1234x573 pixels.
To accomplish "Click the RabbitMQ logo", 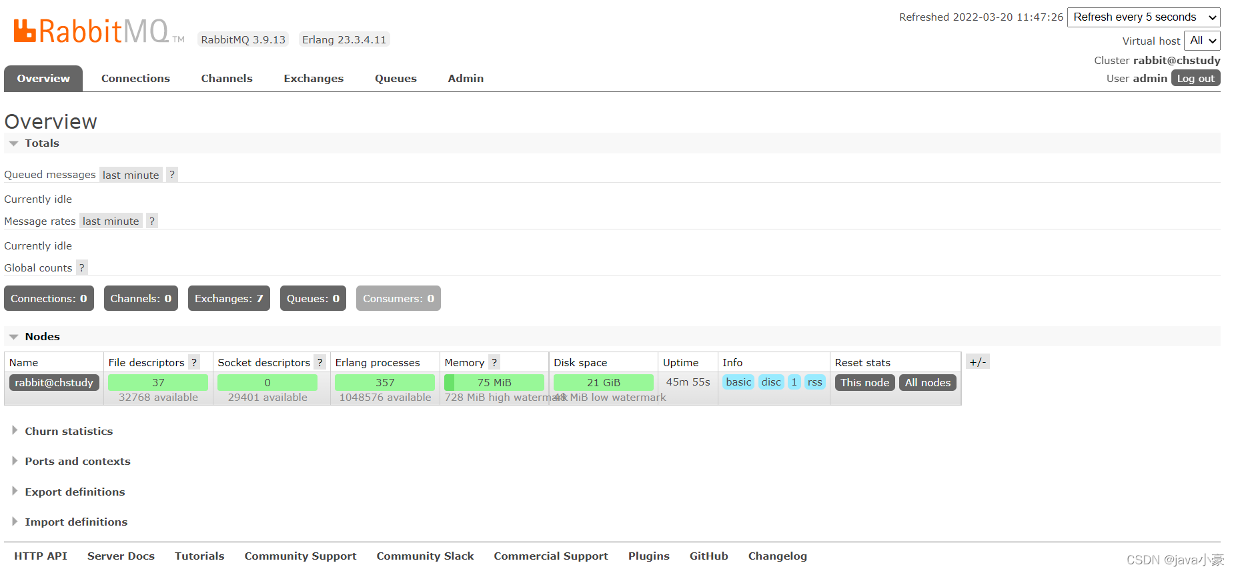I will [99, 31].
